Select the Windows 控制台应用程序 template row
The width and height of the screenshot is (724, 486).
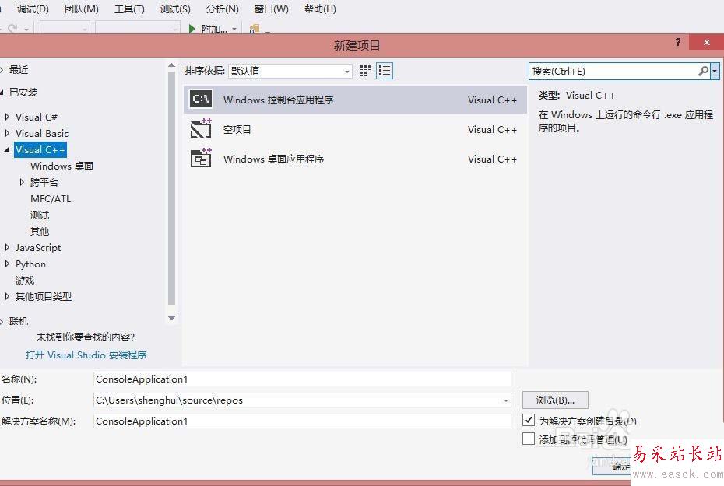tap(355, 100)
